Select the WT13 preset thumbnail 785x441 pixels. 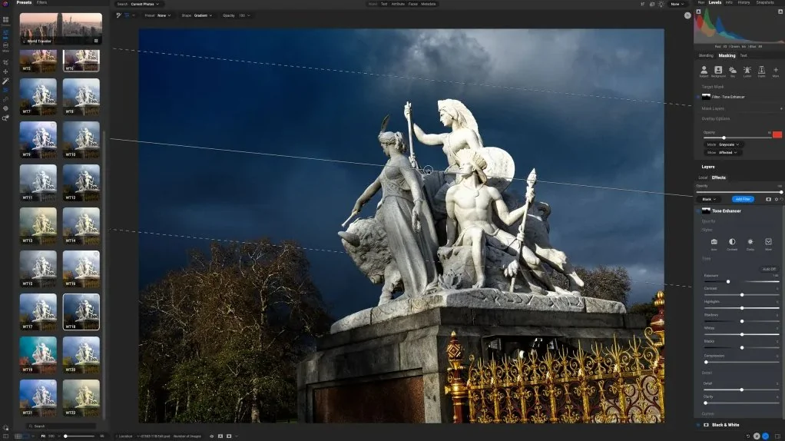pyautogui.click(x=38, y=226)
